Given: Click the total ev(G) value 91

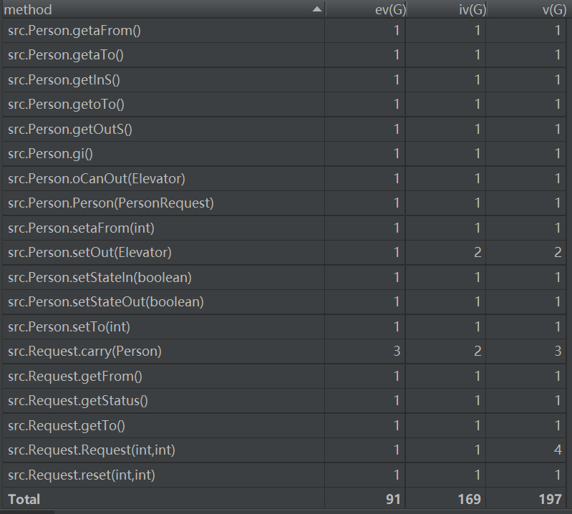Looking at the screenshot, I should pos(393,500).
